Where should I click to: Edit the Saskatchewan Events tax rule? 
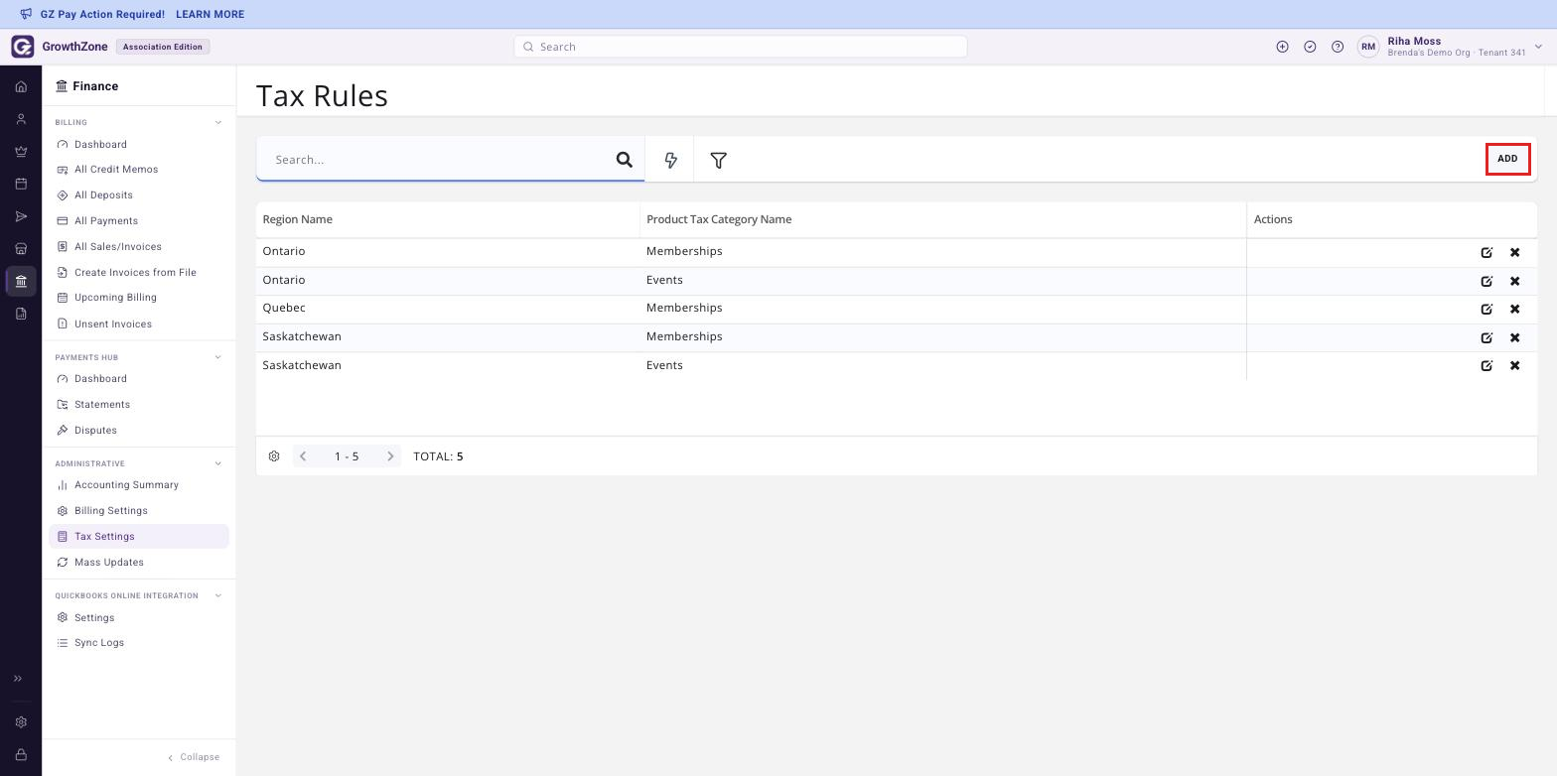pyautogui.click(x=1486, y=365)
